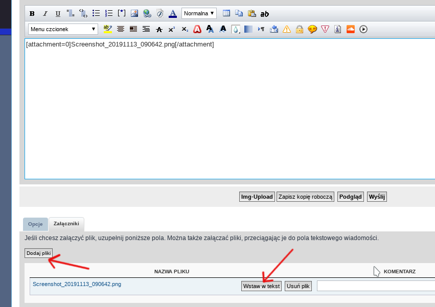
Task: Expand the Menu czcionek dropdown
Action: [63, 29]
